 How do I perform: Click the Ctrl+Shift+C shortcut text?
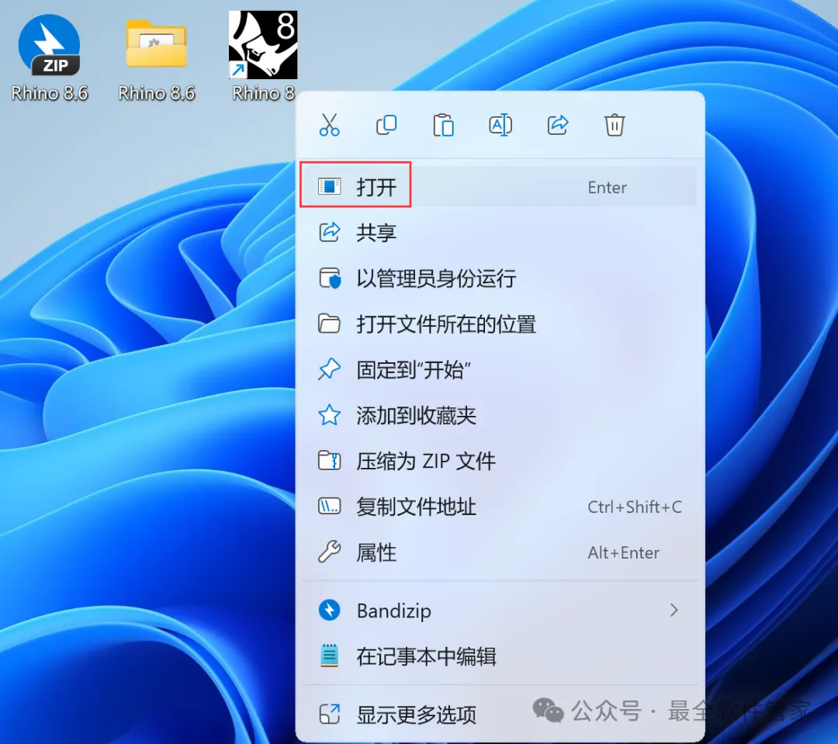pos(635,507)
